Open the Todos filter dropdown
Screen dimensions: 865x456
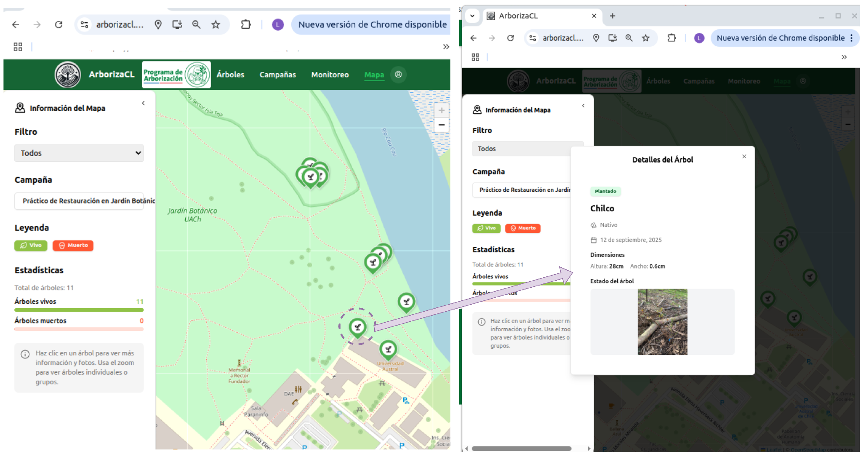click(x=79, y=153)
